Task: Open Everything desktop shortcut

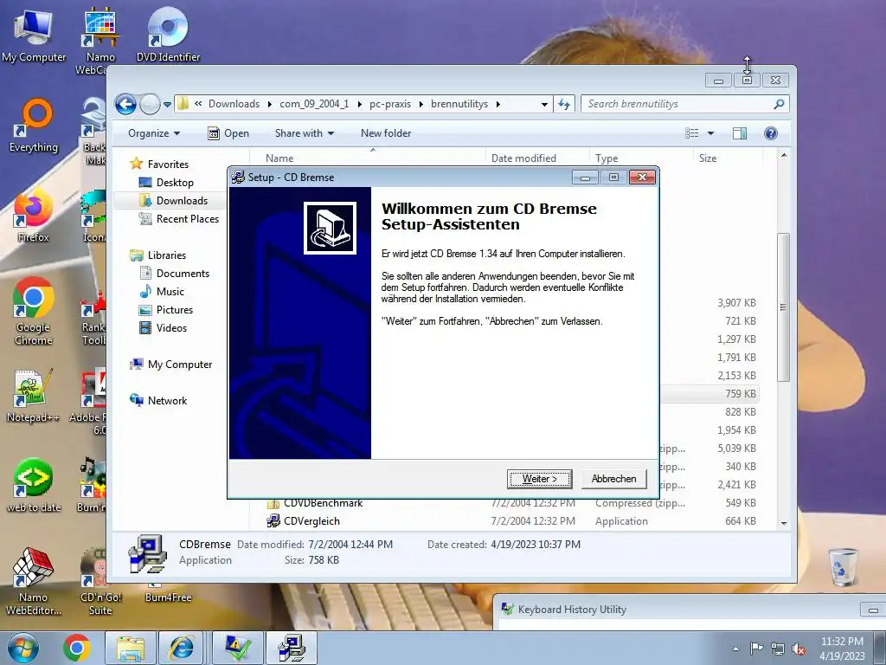Action: coord(34,126)
